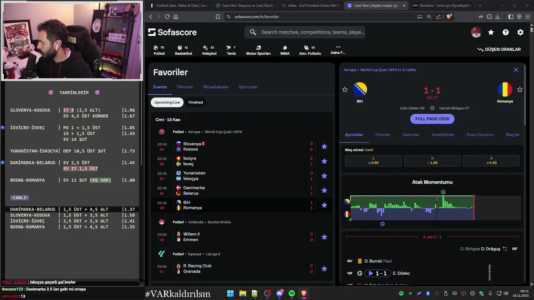Open the Sofascore favorites star in header
Viewport: 534px width, 300px height.
(491, 32)
